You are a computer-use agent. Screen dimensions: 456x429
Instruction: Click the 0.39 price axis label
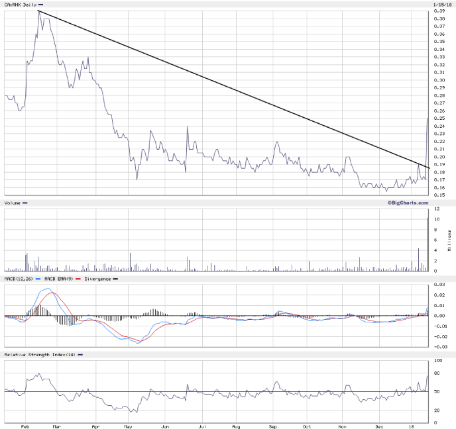[439, 11]
